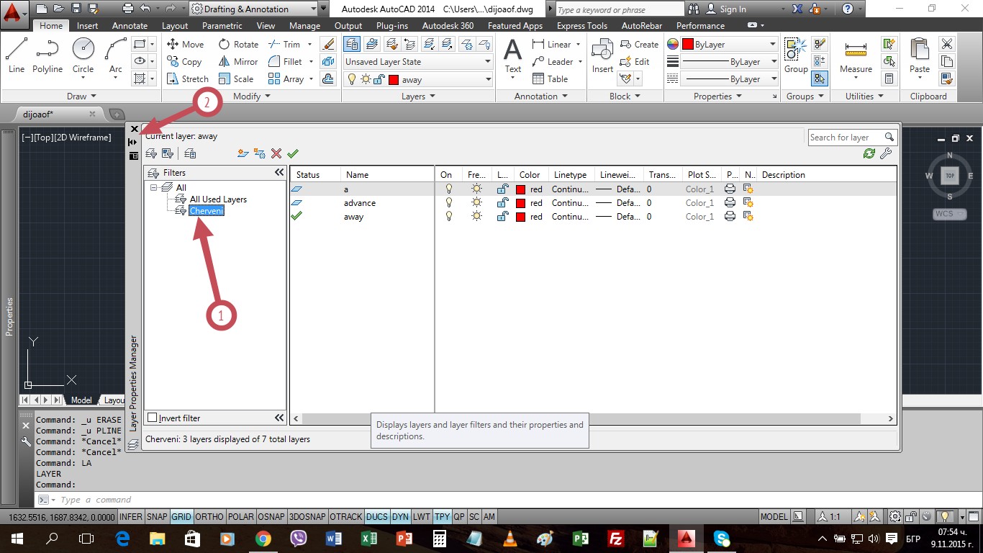Activate the Stretch tool
Screen dimensions: 983x553
point(188,79)
